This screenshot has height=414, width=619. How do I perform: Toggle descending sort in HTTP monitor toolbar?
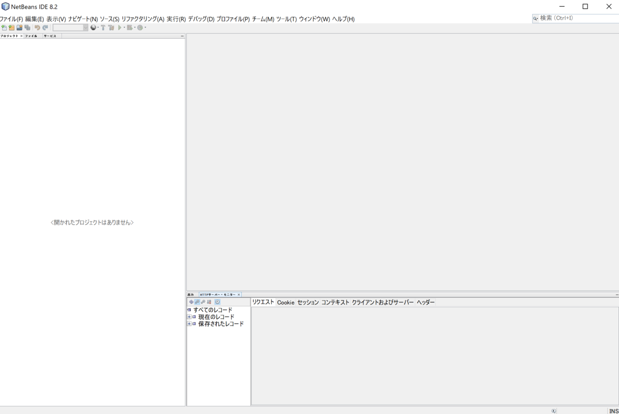(197, 302)
